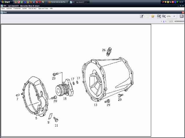The image size is (185, 138).
Task: Select current page number 2
Action: click(x=163, y=21)
